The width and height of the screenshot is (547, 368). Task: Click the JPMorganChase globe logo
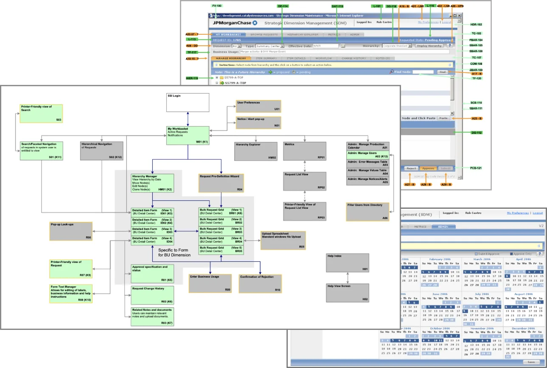(x=255, y=22)
